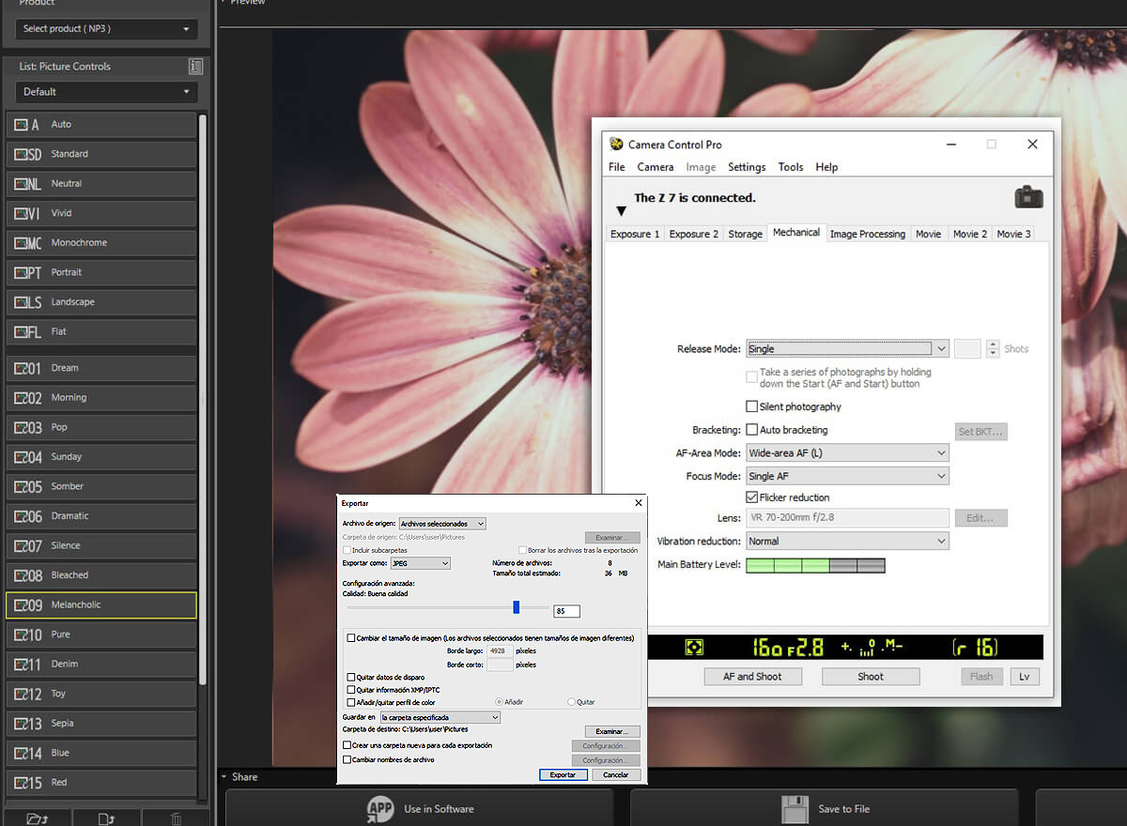Click the trash delete icon at bottom left
The width and height of the screenshot is (1127, 826).
pos(176,818)
